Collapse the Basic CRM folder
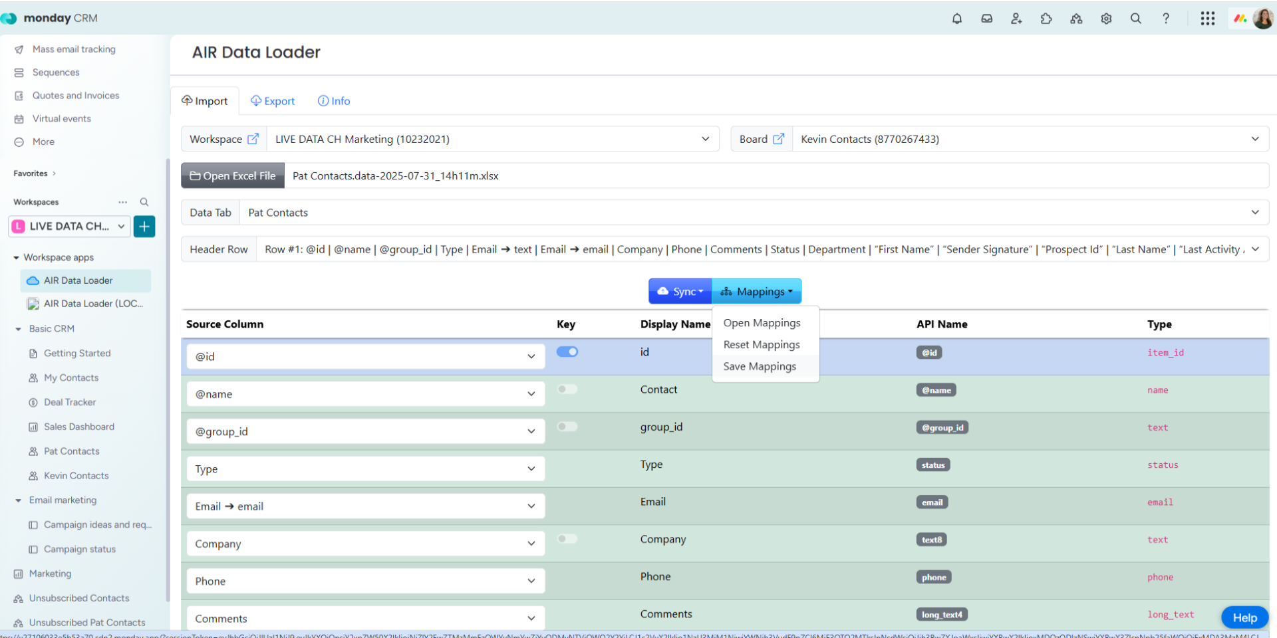 [19, 329]
